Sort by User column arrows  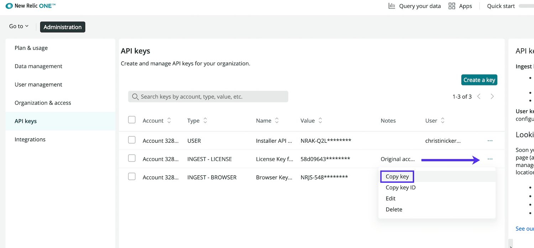point(443,121)
